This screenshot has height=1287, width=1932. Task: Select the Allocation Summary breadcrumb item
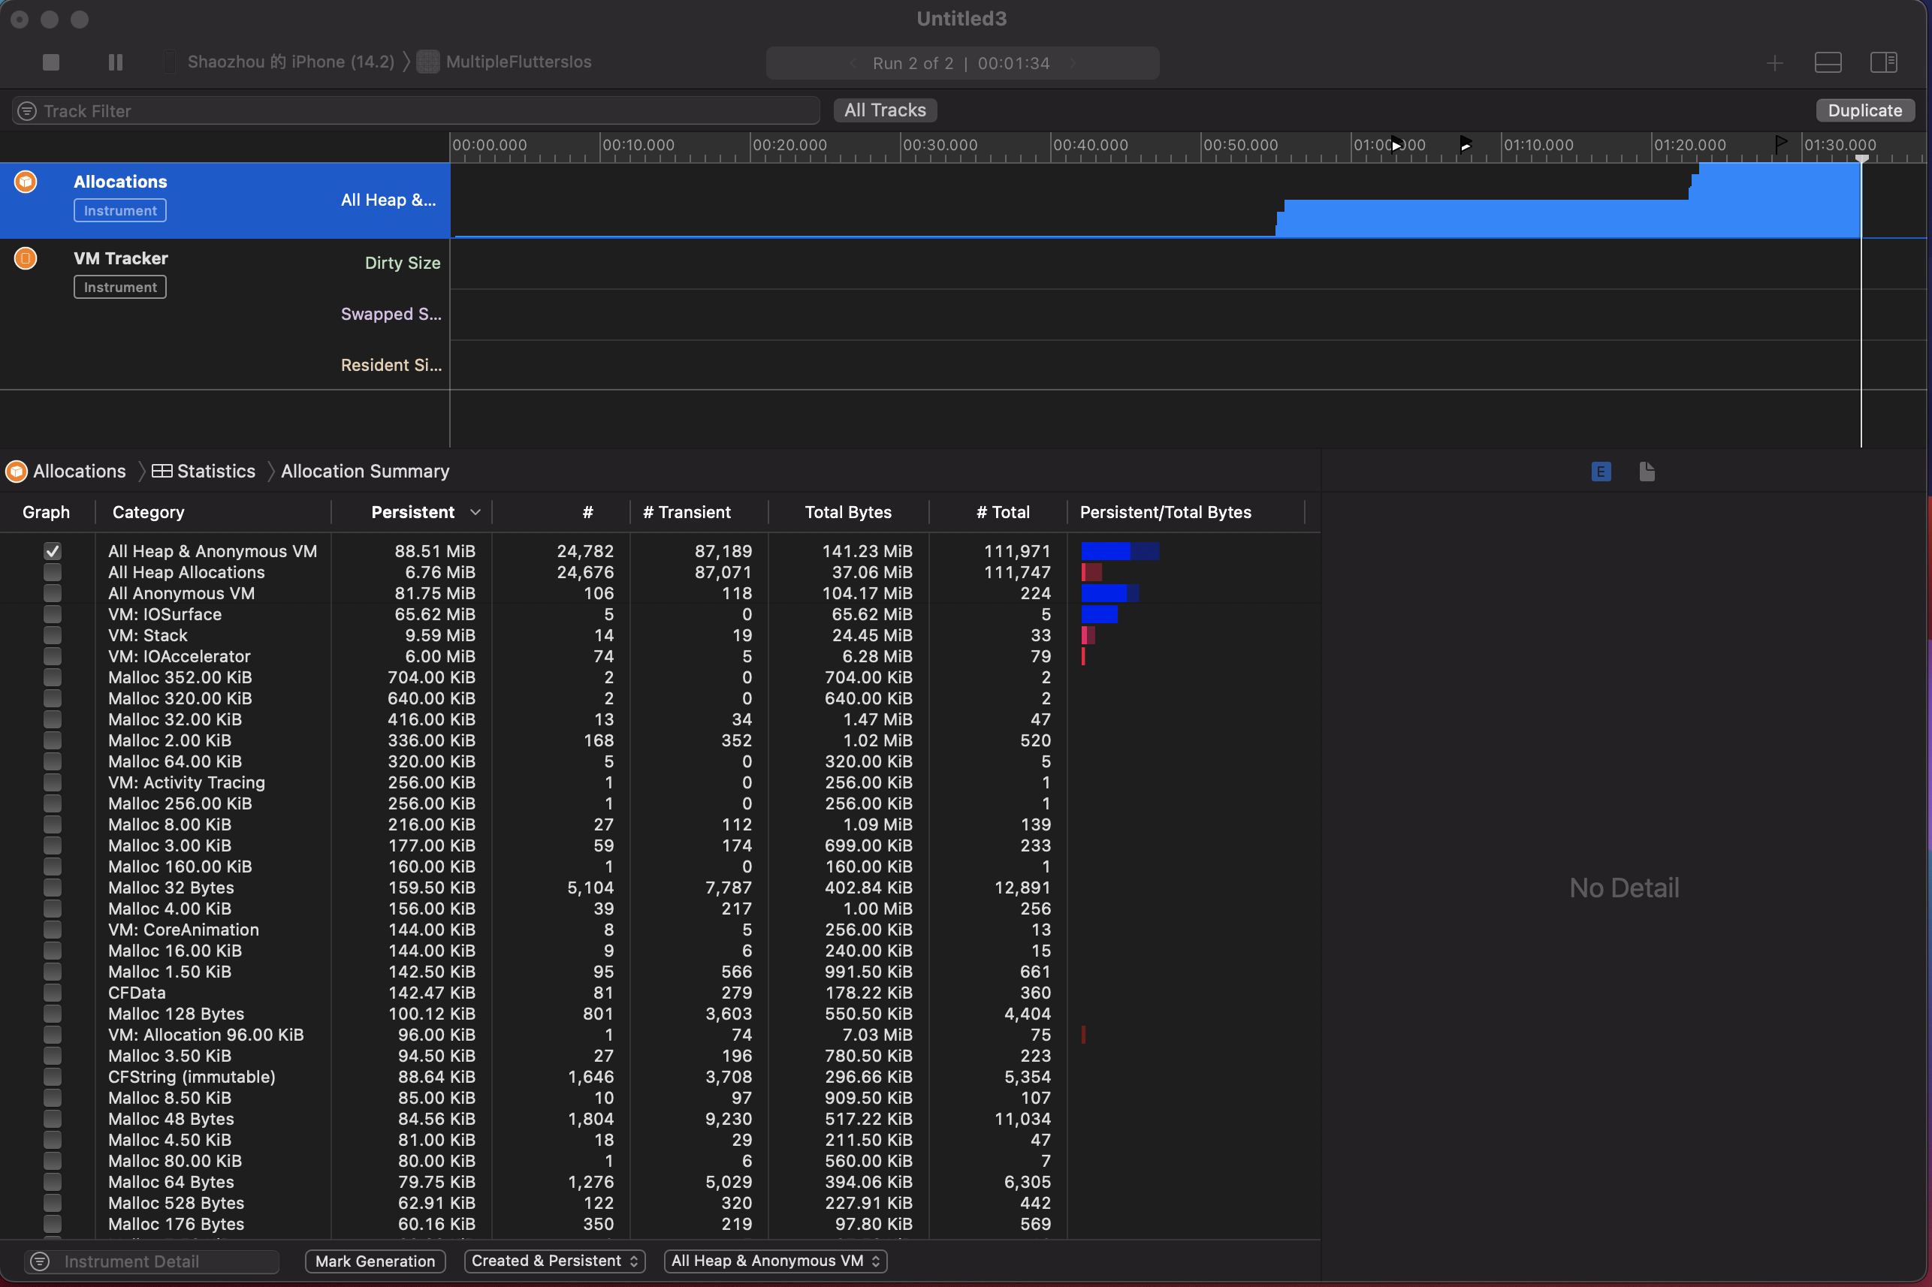364,470
